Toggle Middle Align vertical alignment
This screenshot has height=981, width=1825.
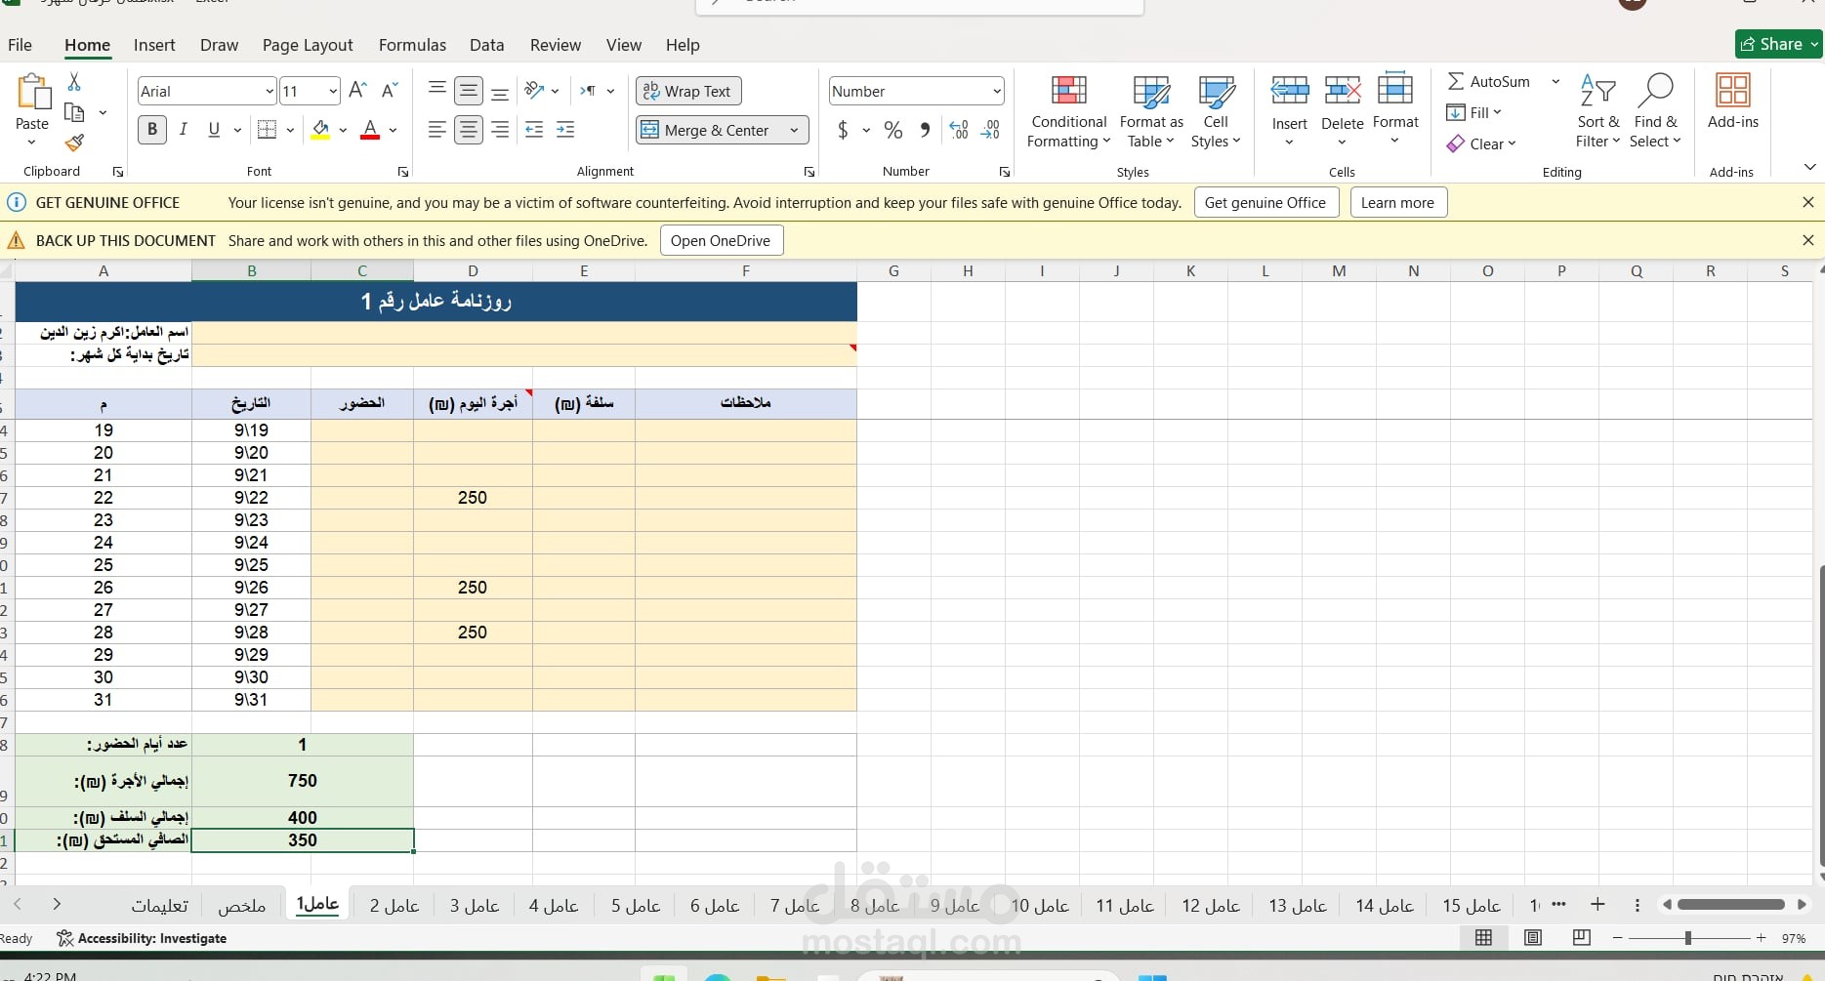(469, 91)
